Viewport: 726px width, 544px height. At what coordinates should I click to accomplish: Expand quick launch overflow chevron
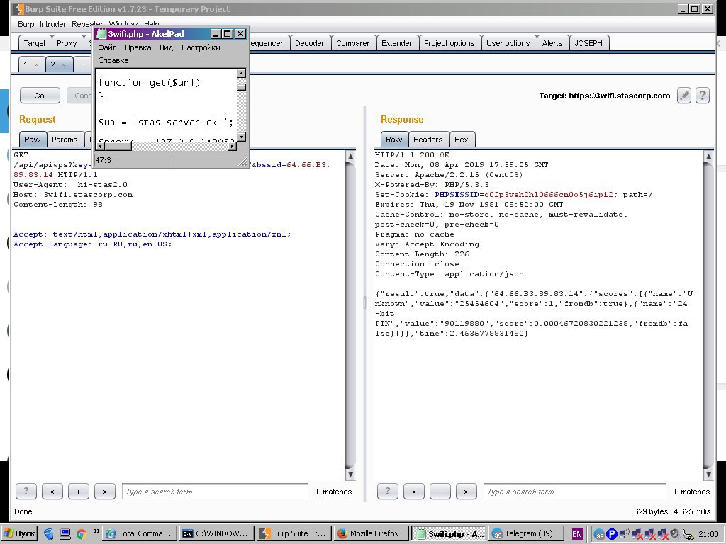tap(96, 531)
